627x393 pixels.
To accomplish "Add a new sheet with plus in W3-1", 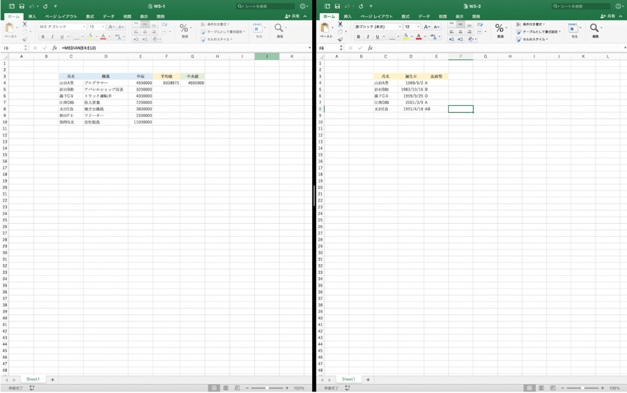I will 52,379.
